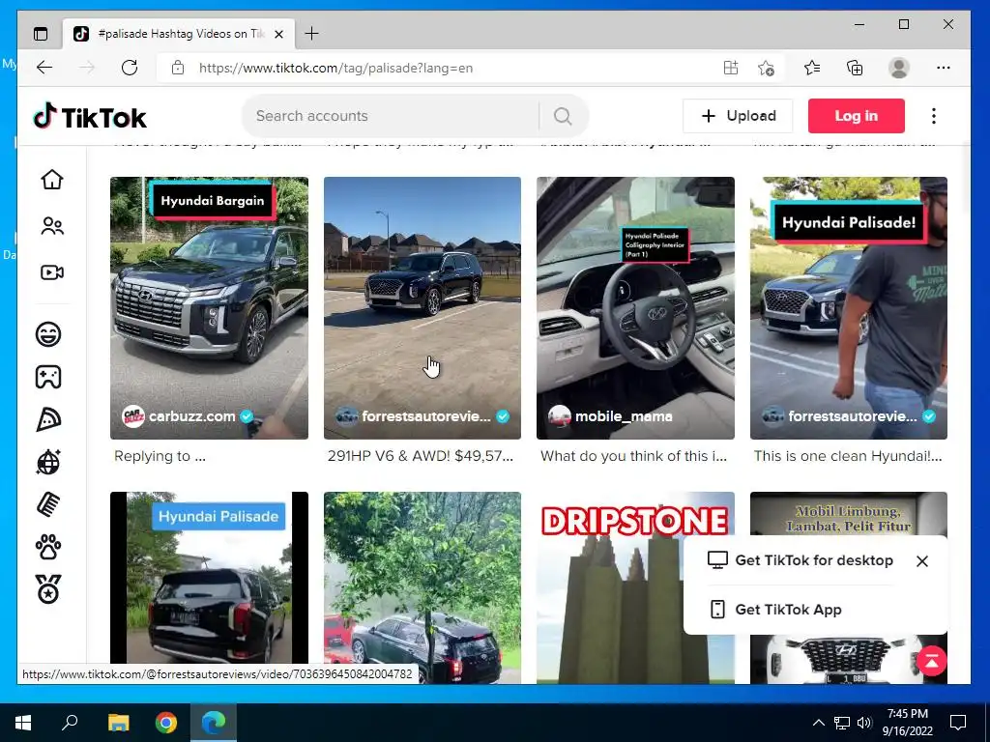Open the Following people icon
The image size is (990, 742).
click(x=52, y=226)
